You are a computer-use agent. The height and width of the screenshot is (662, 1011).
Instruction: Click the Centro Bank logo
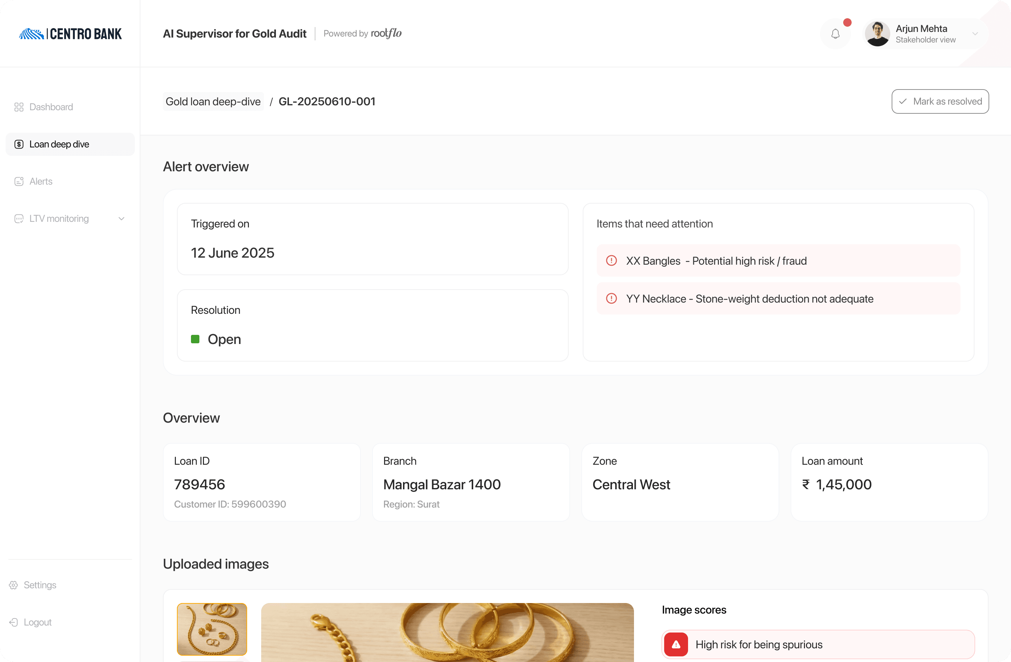click(x=70, y=34)
